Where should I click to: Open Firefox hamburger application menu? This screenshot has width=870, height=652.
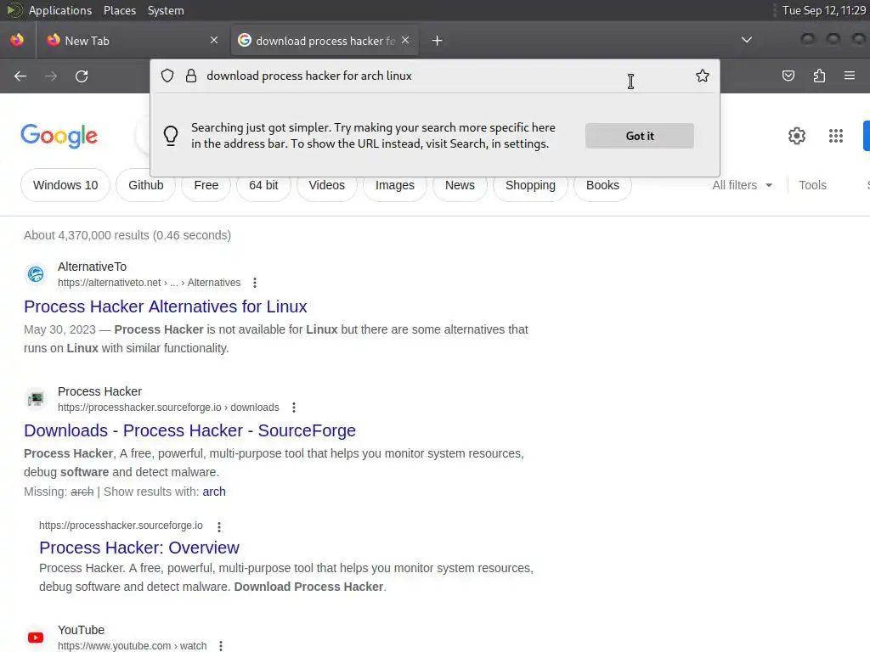click(x=850, y=76)
